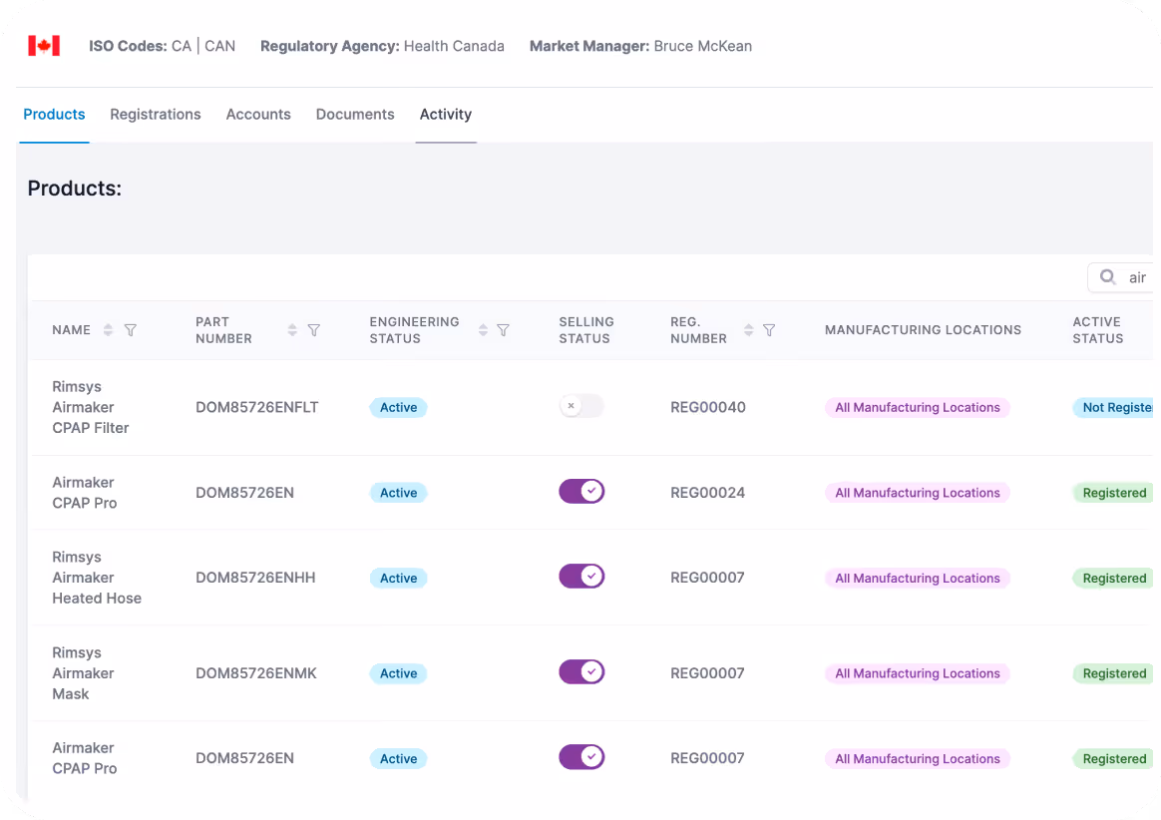Toggle selling status for last Airmaker CPAP Pro row
This screenshot has width=1161, height=820.
click(x=581, y=757)
